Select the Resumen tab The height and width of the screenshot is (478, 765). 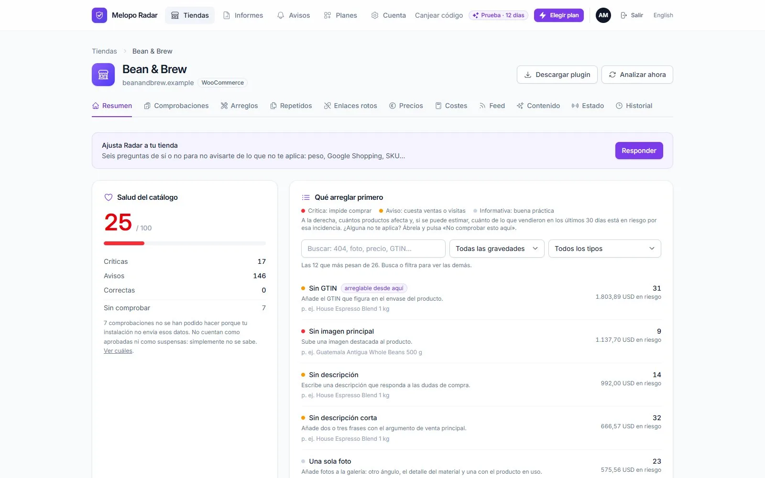[112, 106]
